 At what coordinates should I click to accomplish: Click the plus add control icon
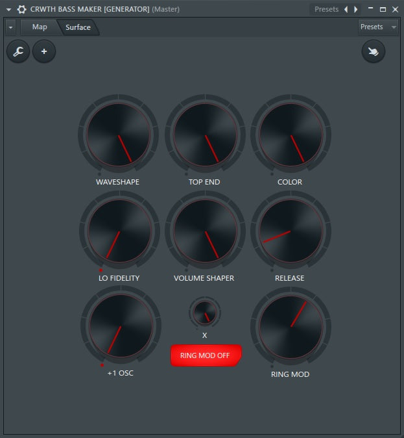[44, 51]
